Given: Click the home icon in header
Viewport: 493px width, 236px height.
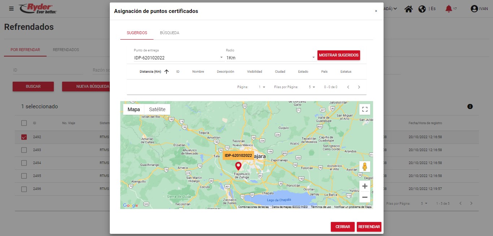Looking at the screenshot, I should 408,9.
